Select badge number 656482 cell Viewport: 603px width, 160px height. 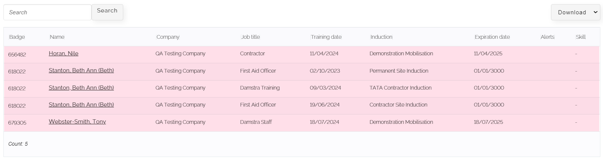[17, 55]
